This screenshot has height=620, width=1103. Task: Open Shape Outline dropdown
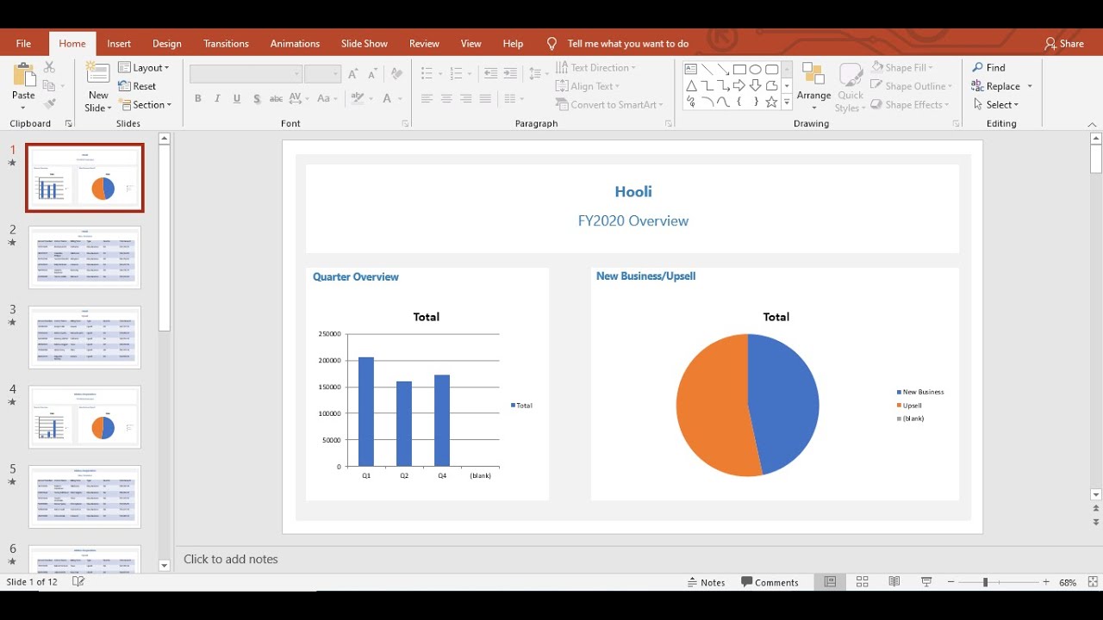(x=912, y=86)
